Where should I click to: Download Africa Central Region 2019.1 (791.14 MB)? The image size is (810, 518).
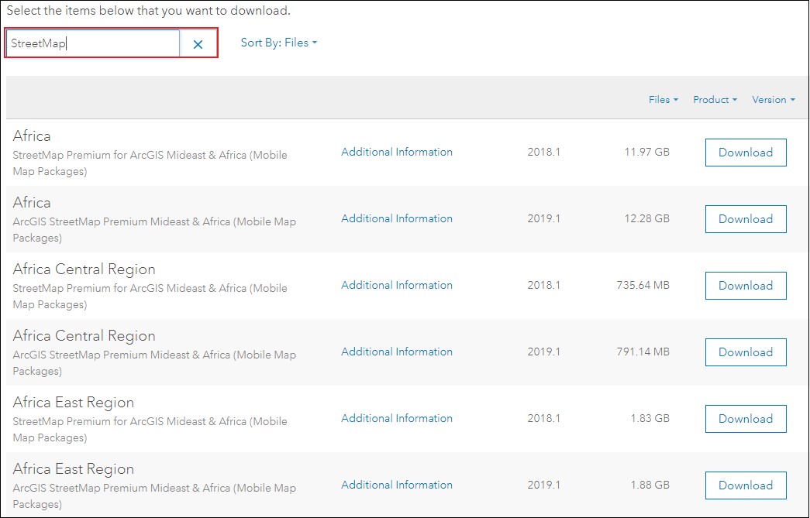coord(746,352)
